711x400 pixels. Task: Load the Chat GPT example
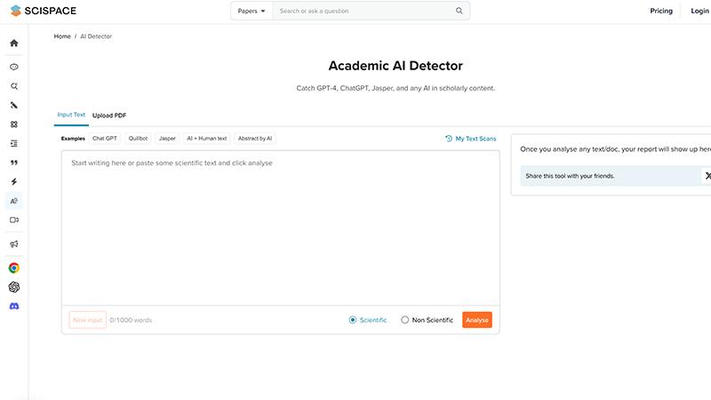point(105,139)
